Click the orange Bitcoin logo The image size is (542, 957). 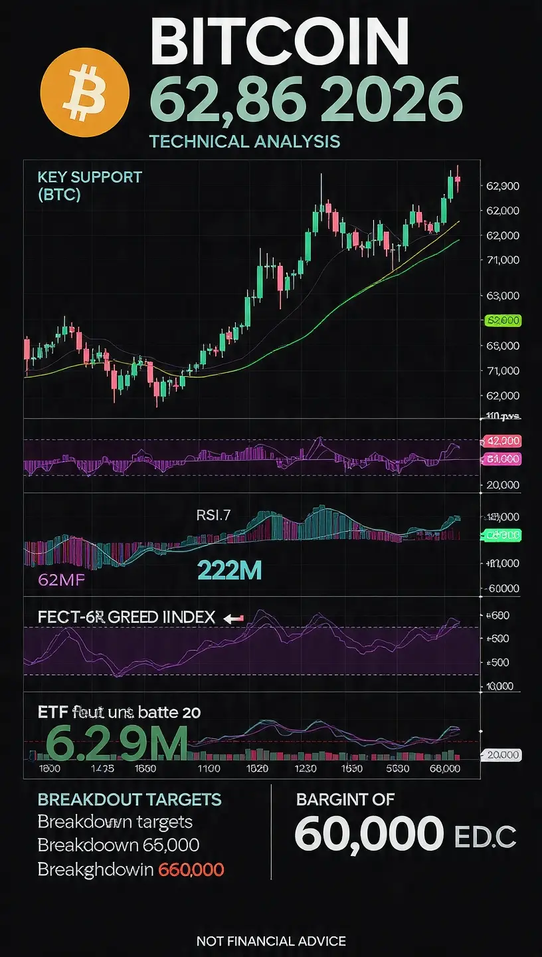85,92
